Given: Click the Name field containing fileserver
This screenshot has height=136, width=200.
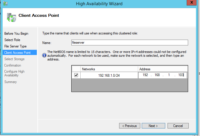Looking at the screenshot, I should point(129,43).
